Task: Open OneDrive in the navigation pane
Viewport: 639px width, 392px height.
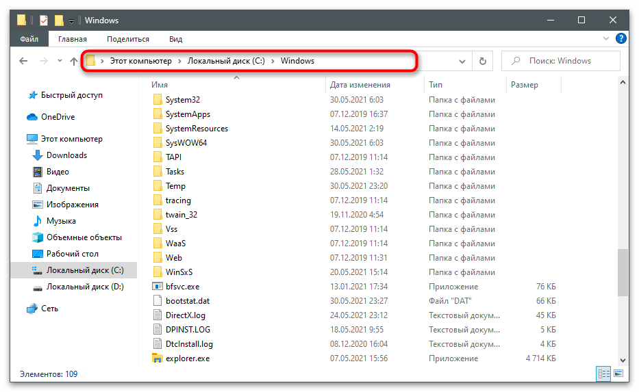Action: pyautogui.click(x=58, y=117)
